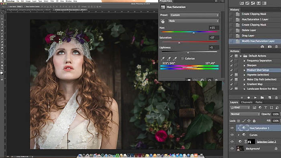The height and width of the screenshot is (158, 281).
Task: Switch to the Channels tab
Action: tap(246, 102)
